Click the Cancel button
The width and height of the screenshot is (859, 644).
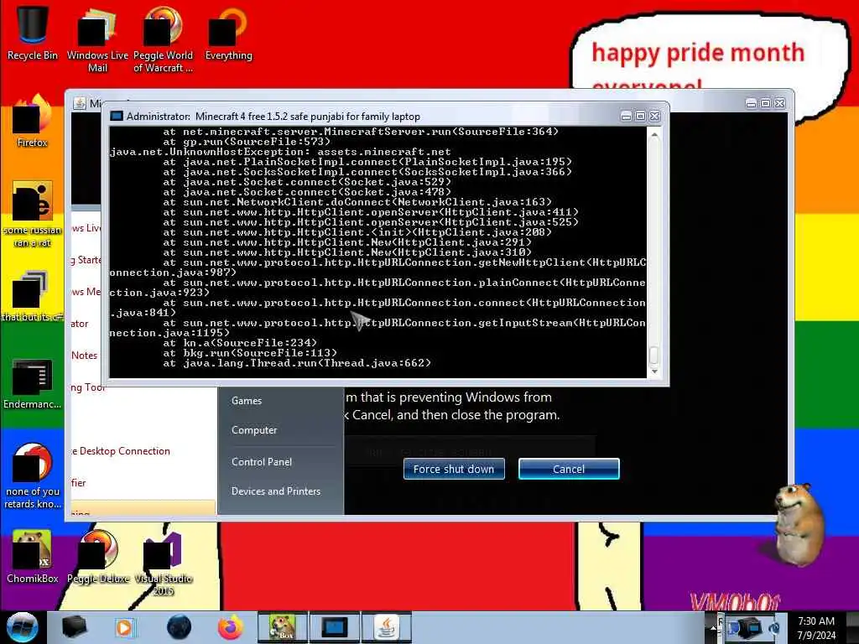[569, 469]
